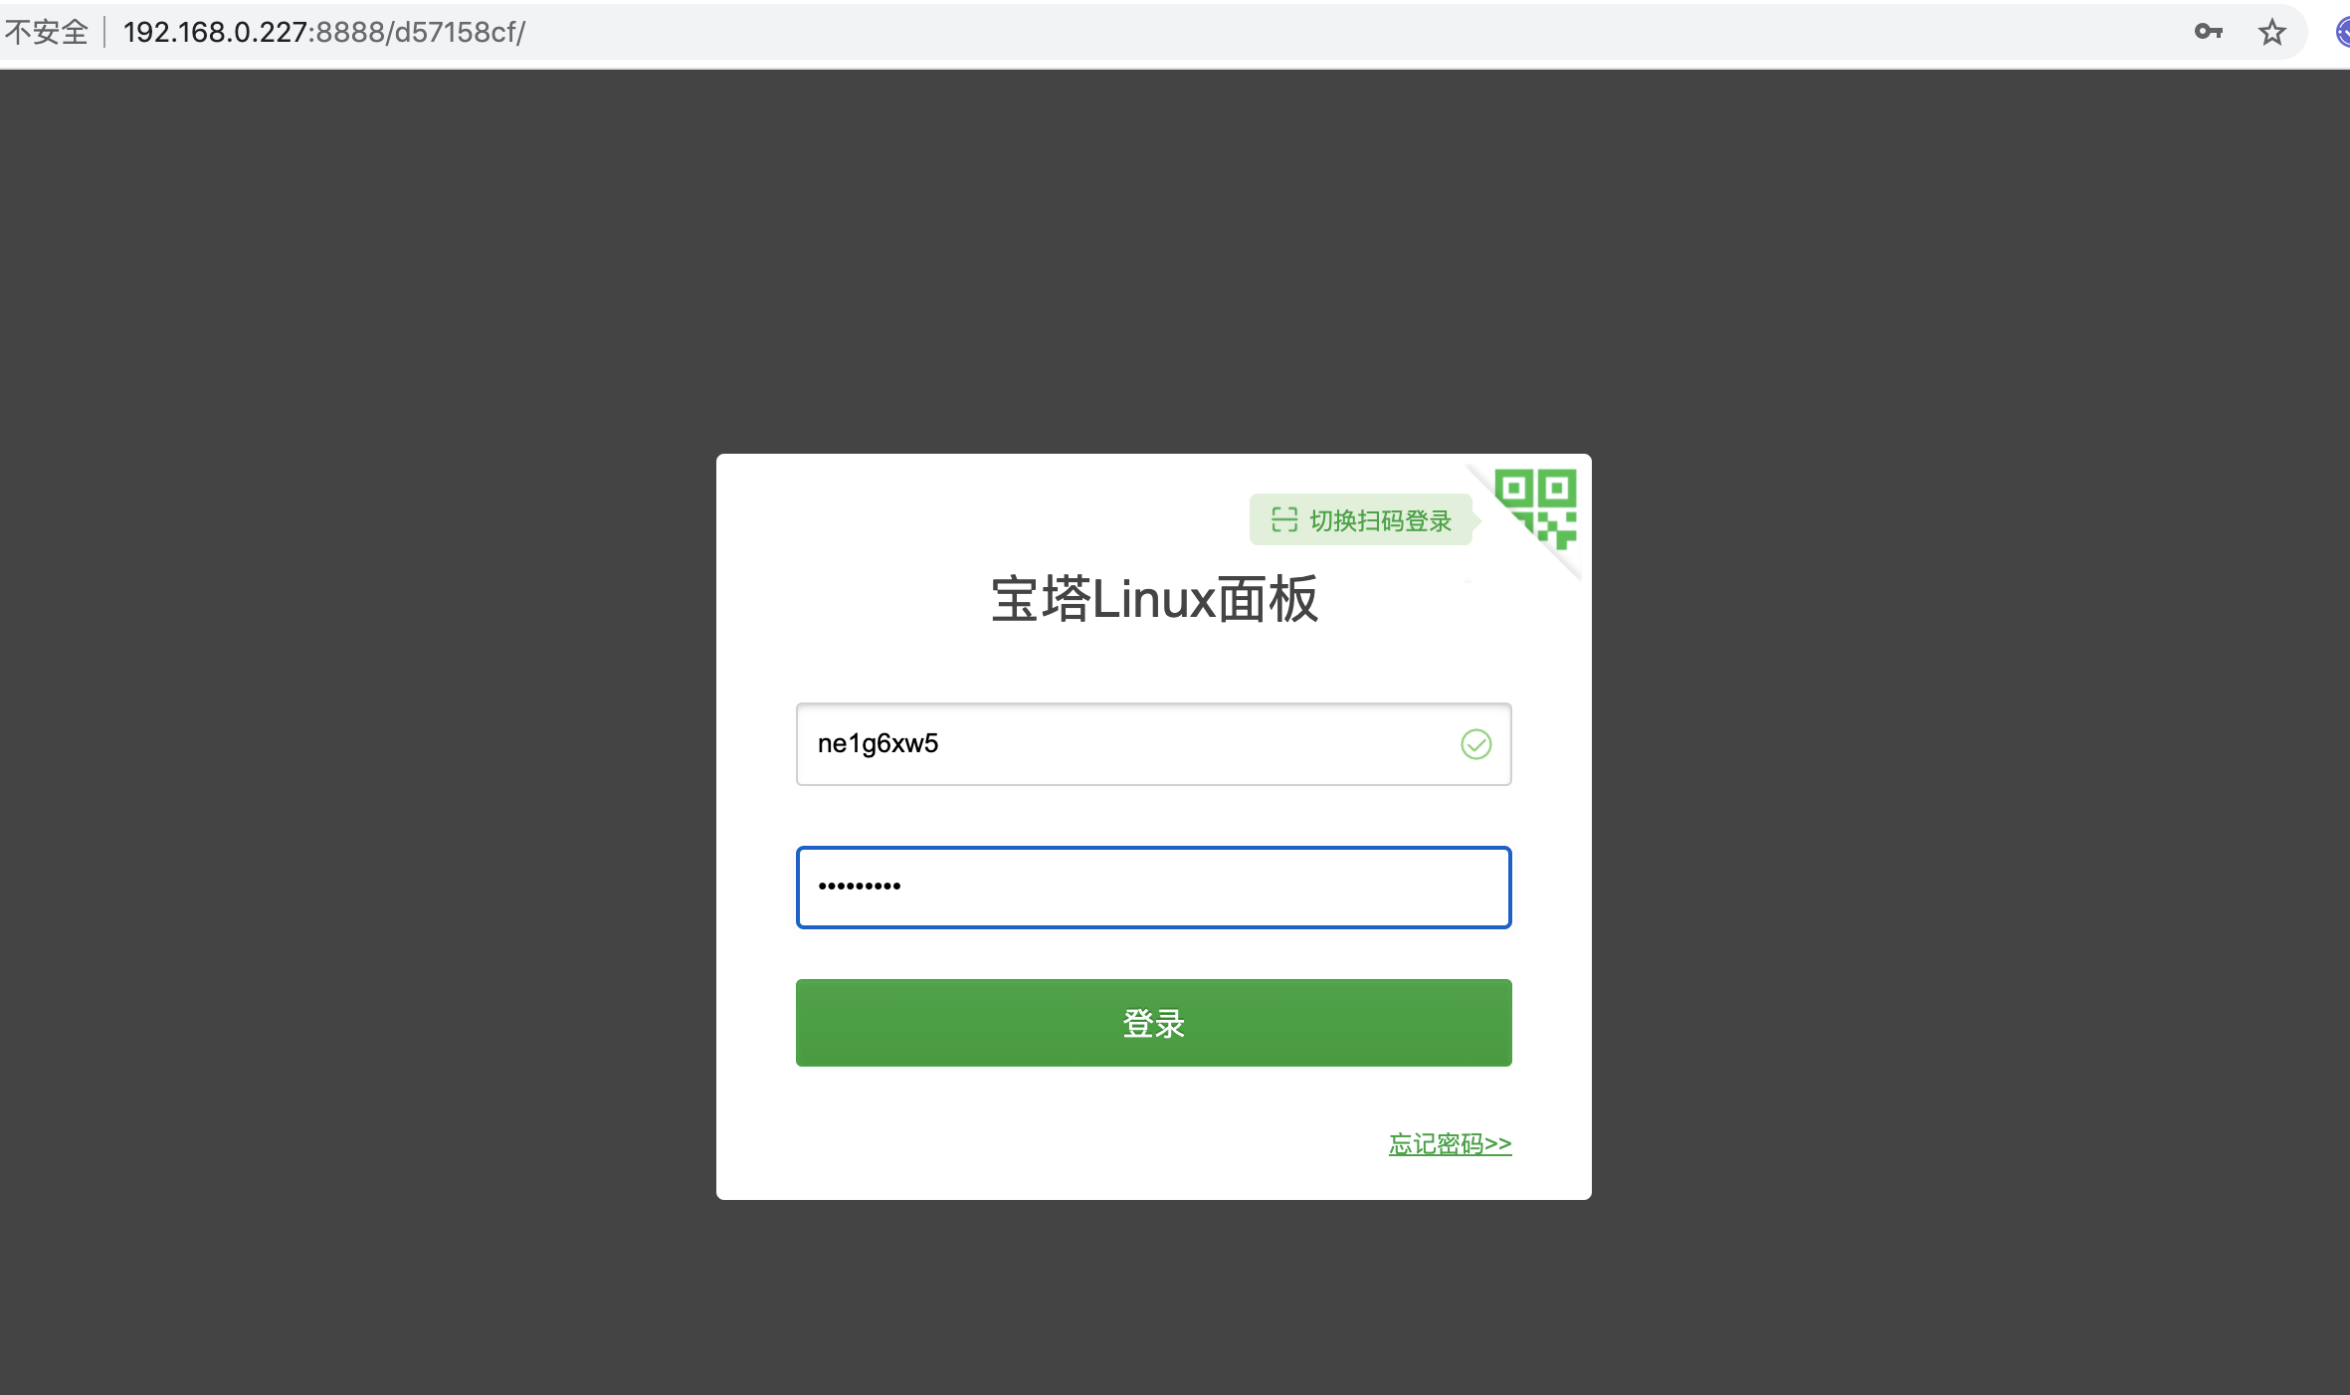
Task: Click the QR code login icon
Action: [x=1536, y=506]
